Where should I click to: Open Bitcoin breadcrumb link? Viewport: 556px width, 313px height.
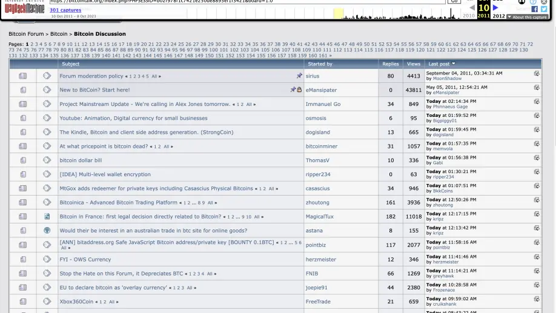(59, 34)
